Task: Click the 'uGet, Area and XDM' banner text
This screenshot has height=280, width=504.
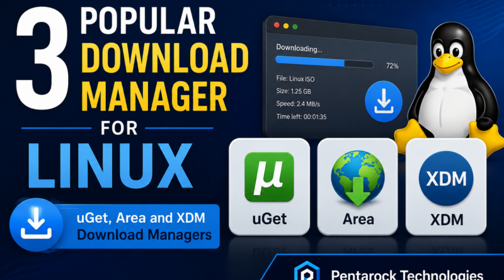Action: [x=140, y=218]
